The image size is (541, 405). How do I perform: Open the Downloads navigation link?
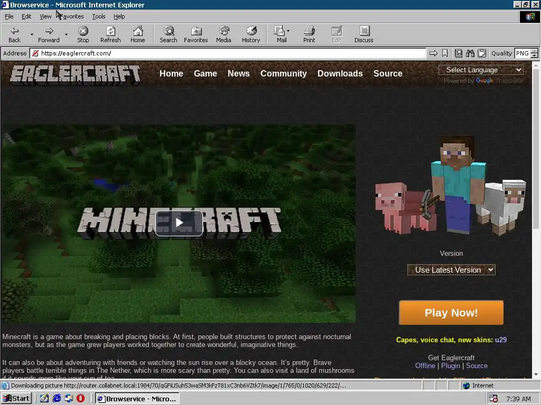pyautogui.click(x=340, y=73)
